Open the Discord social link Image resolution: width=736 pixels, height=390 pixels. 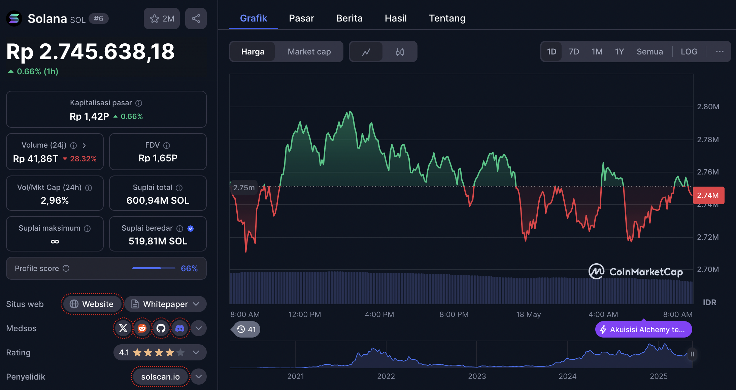coord(180,328)
